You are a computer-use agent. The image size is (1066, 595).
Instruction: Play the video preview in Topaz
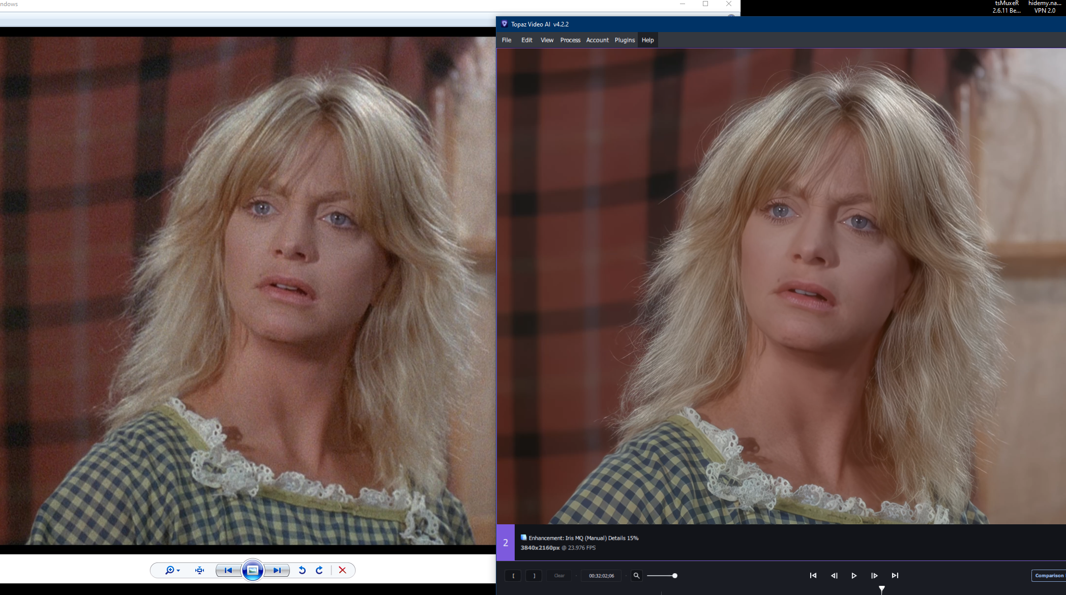point(854,576)
